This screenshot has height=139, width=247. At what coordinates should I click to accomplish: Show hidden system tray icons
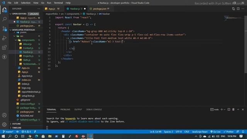196,136
